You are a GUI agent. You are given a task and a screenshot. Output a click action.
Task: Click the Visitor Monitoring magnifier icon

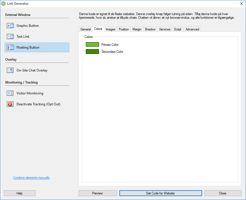click(10, 93)
